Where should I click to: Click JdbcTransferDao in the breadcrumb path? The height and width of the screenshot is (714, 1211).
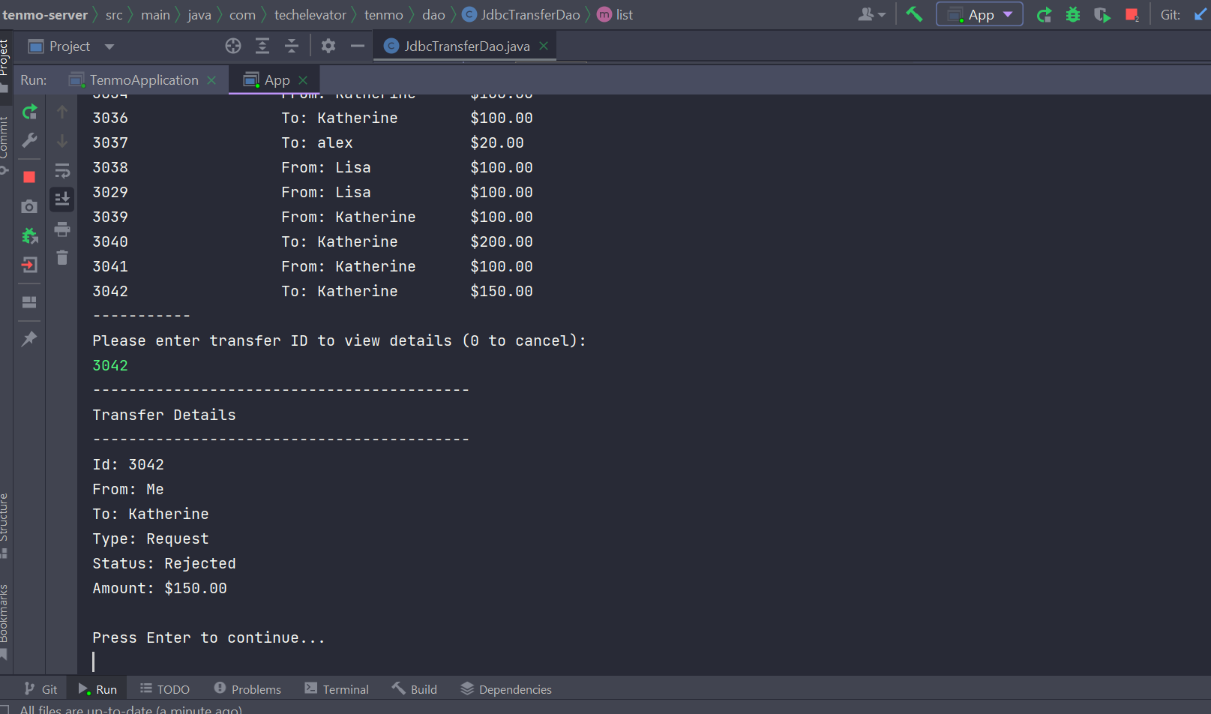[x=530, y=15]
